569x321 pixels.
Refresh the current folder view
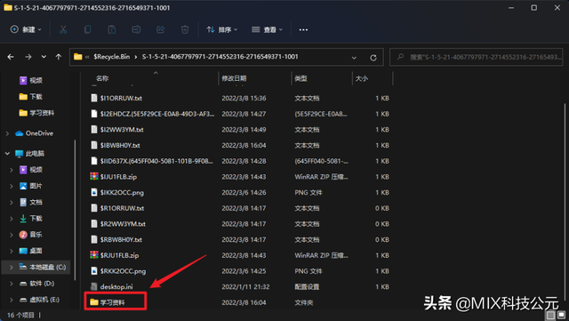(373, 58)
